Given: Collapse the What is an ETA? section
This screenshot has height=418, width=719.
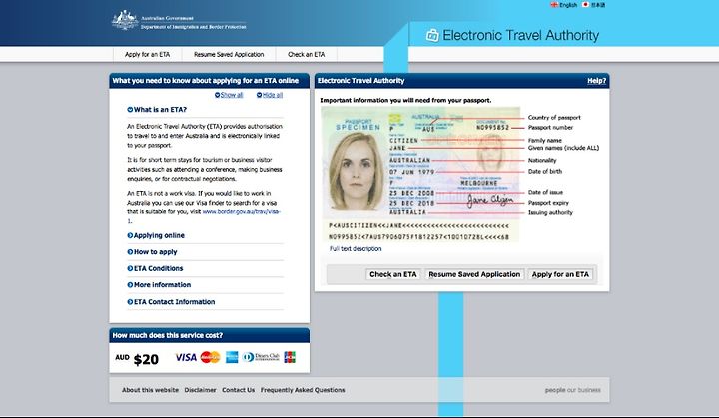Looking at the screenshot, I should click(157, 110).
